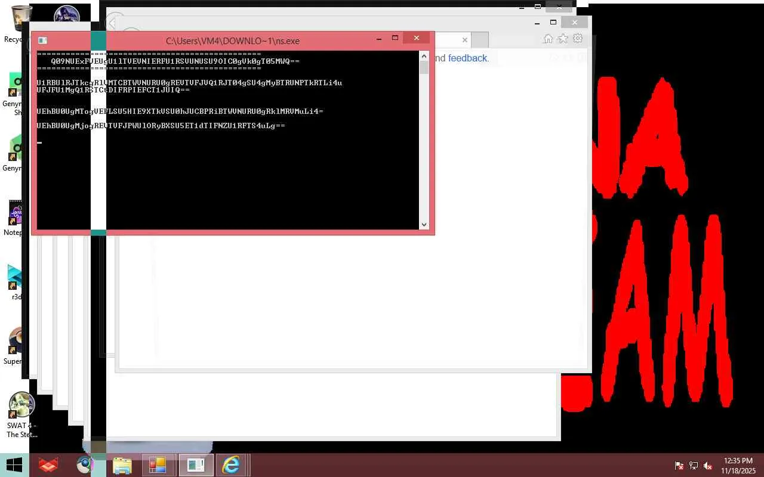The image size is (764, 477).
Task: Open File Explorer from the taskbar
Action: coord(122,465)
